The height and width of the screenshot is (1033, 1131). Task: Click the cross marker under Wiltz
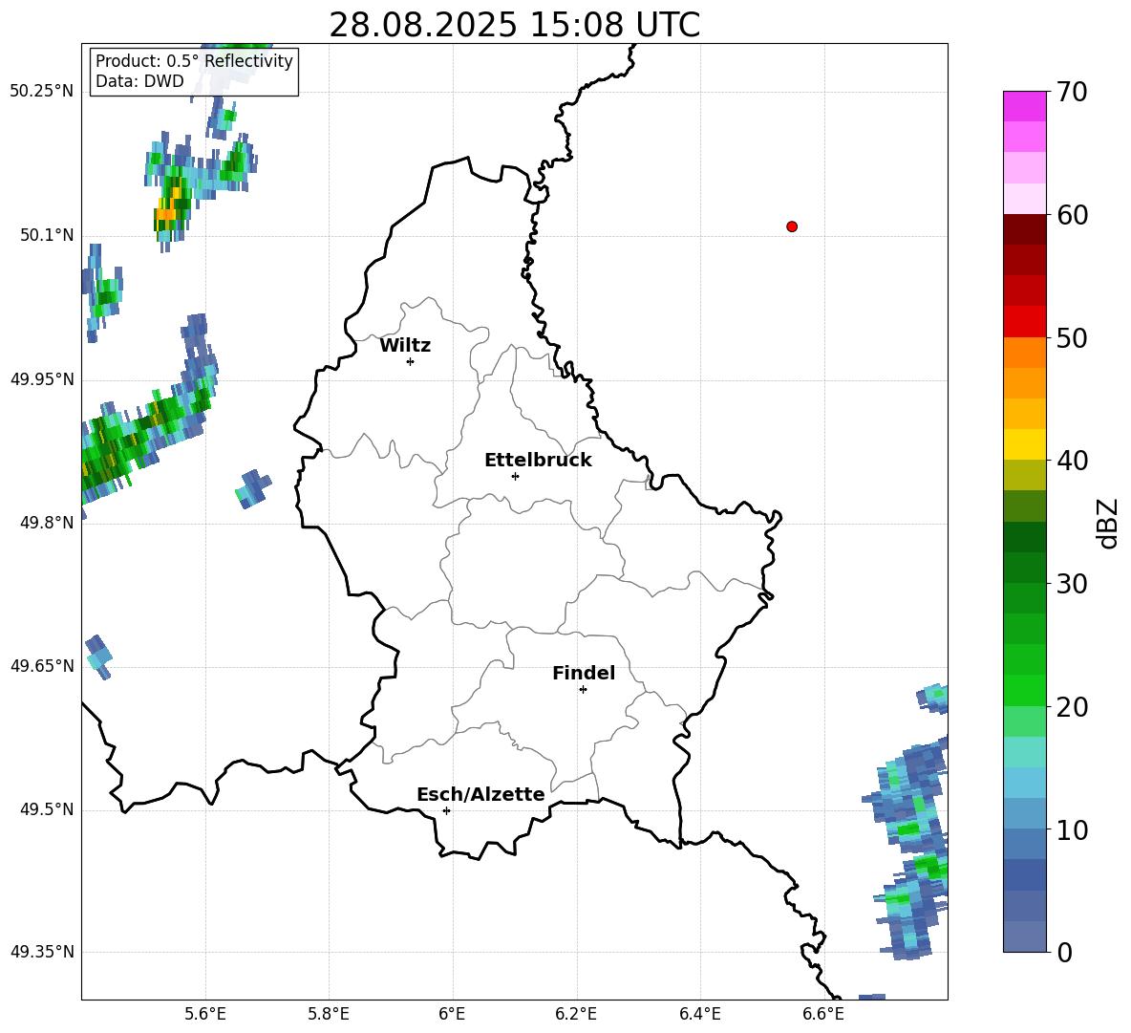[411, 361]
